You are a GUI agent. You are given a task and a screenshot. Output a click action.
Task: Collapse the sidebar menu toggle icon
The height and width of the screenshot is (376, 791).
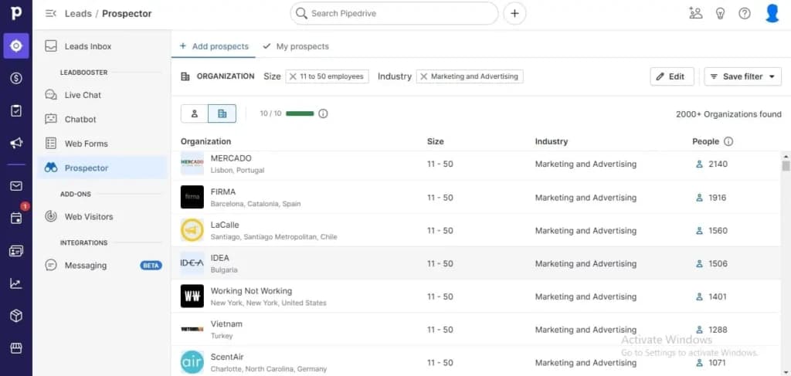pos(50,14)
